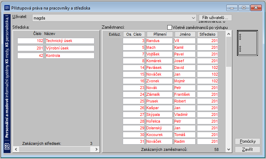Screen dimensions: 266x159
Task: Select surname 'Dolanský' in employee list
Action: (159, 128)
